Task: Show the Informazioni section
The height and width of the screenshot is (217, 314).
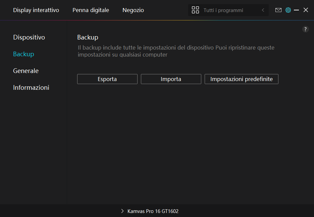Action: pos(31,87)
